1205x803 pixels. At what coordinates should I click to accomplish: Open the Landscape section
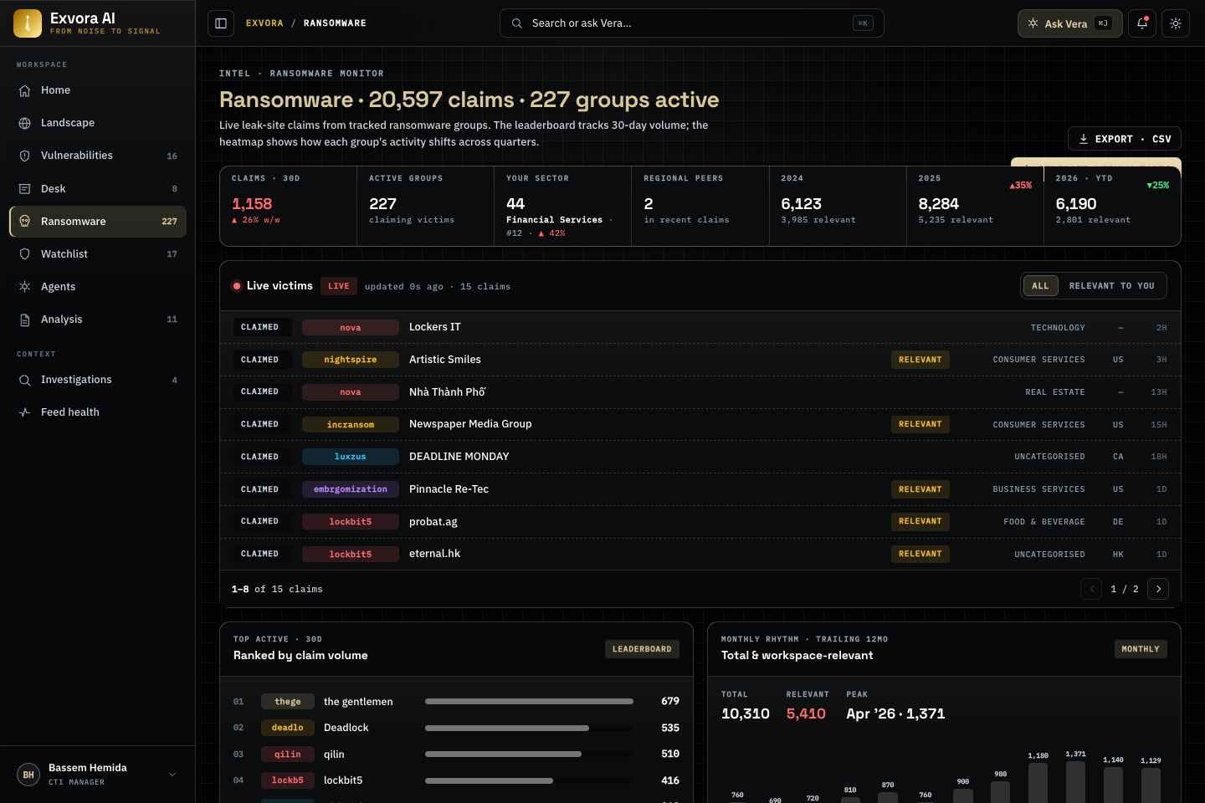pyautogui.click(x=98, y=123)
